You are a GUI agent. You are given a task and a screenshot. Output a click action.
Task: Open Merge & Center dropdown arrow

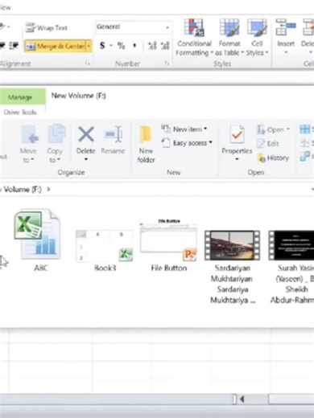89,46
